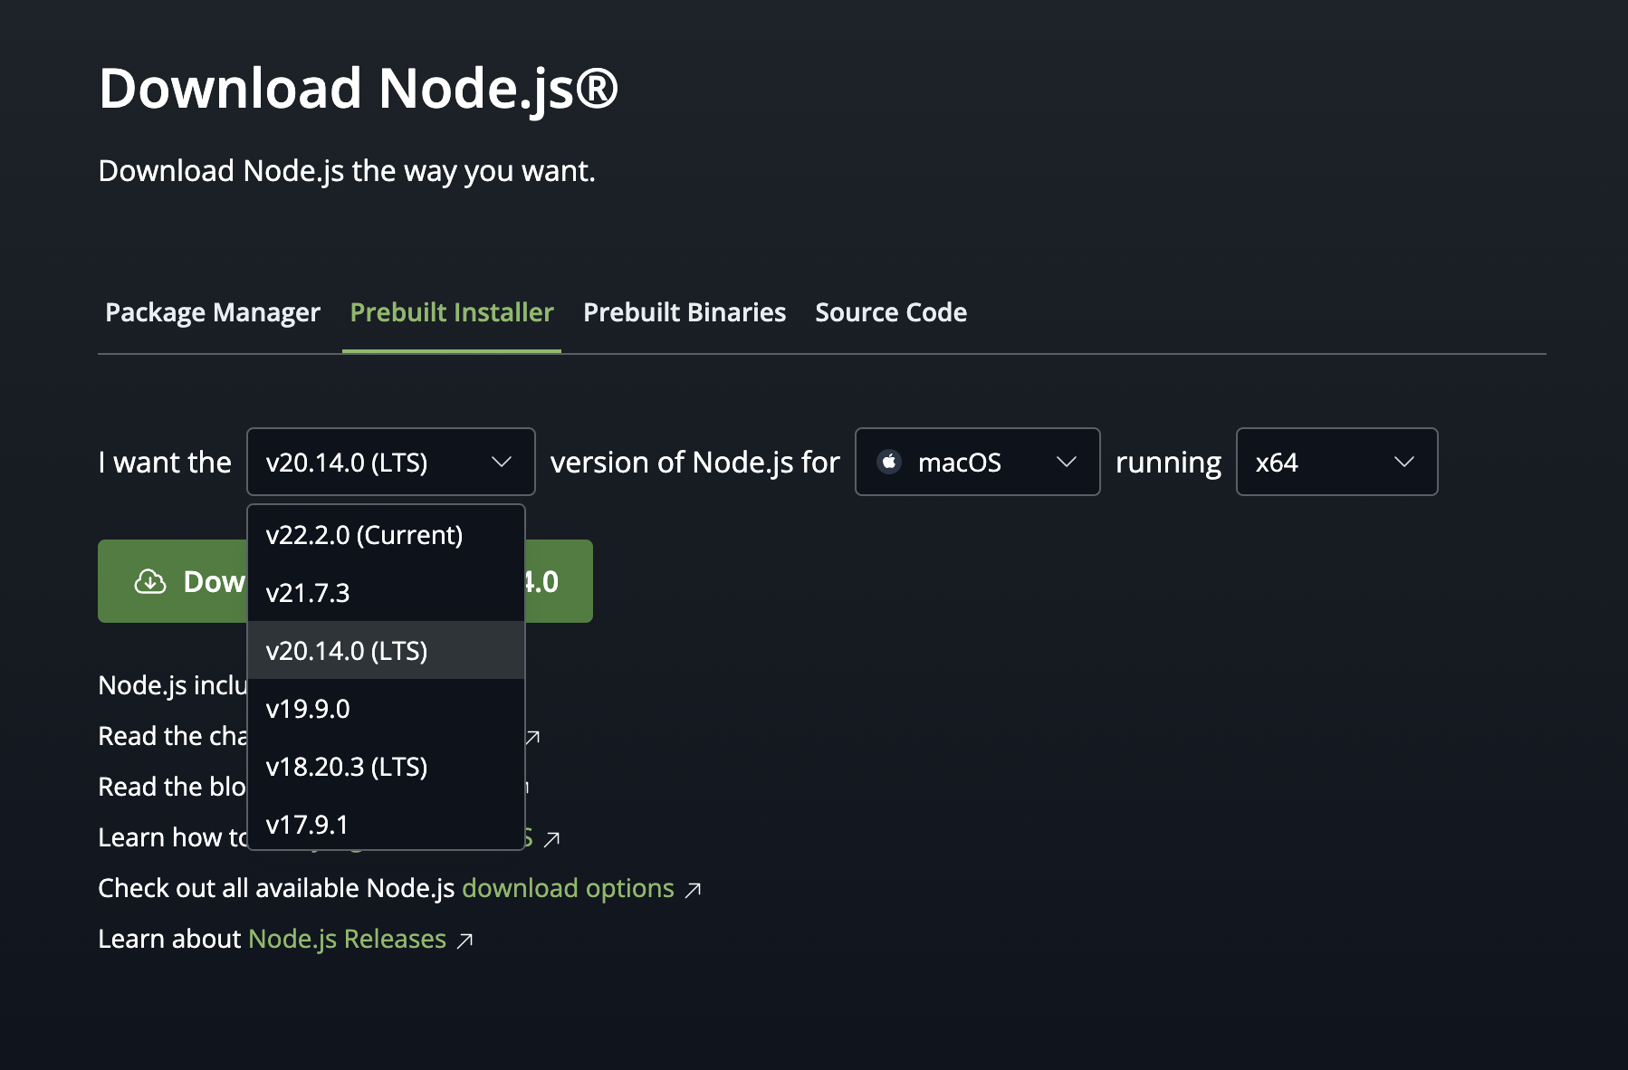The width and height of the screenshot is (1628, 1070).
Task: Click external arrow after download options
Action: (x=694, y=890)
